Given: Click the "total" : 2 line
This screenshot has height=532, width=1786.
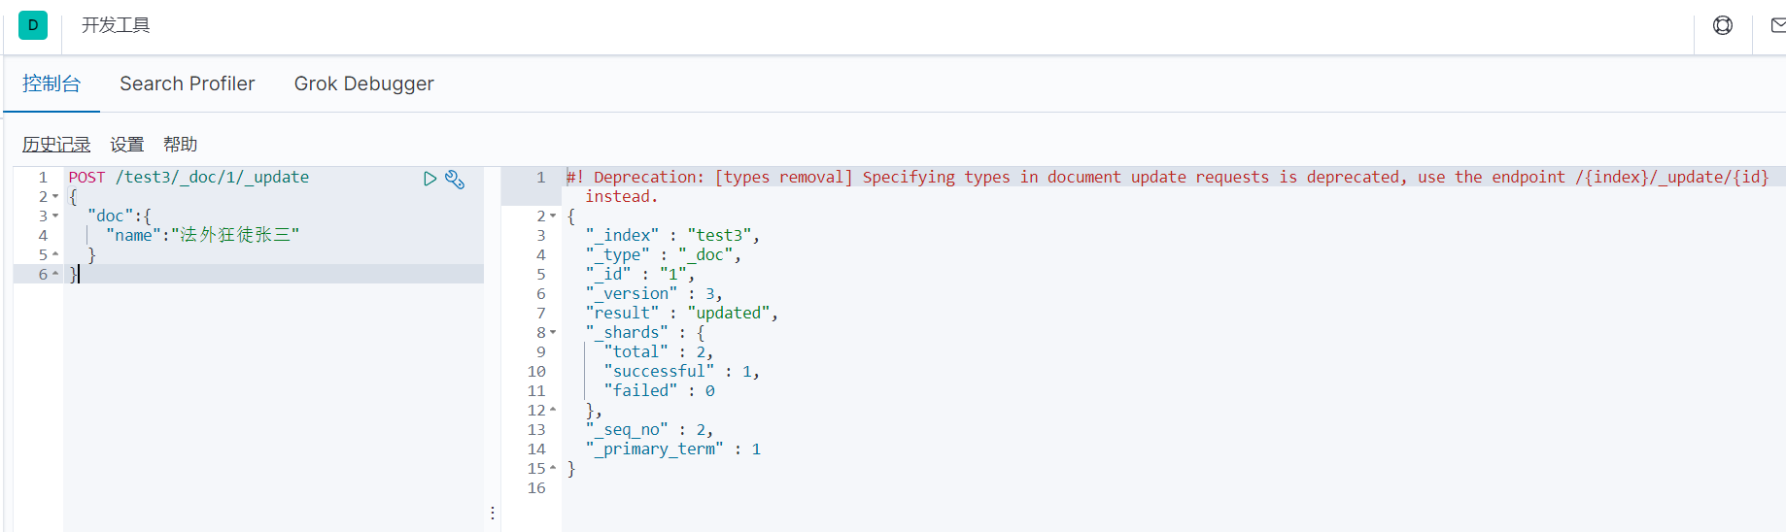Looking at the screenshot, I should click(659, 351).
